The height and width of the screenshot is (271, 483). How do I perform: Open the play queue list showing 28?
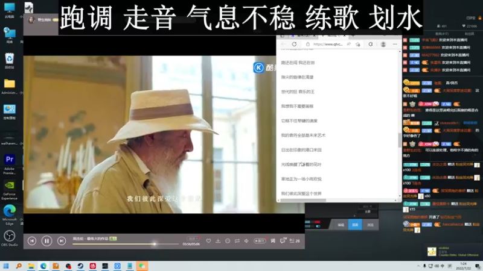click(x=295, y=241)
